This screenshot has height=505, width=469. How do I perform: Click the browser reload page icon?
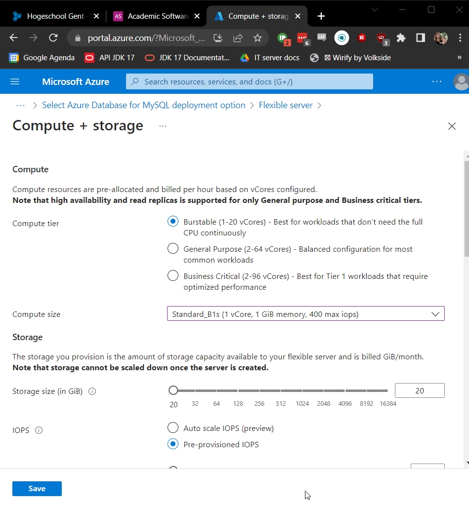53,38
